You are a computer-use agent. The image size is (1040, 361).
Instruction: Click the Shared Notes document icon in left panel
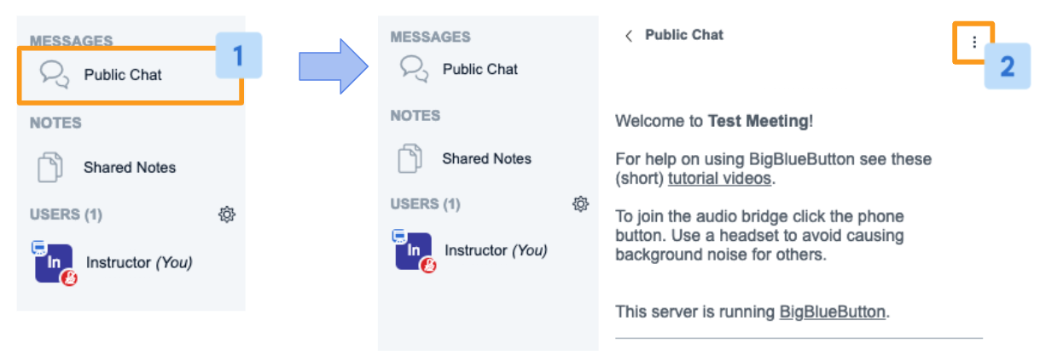pos(51,167)
